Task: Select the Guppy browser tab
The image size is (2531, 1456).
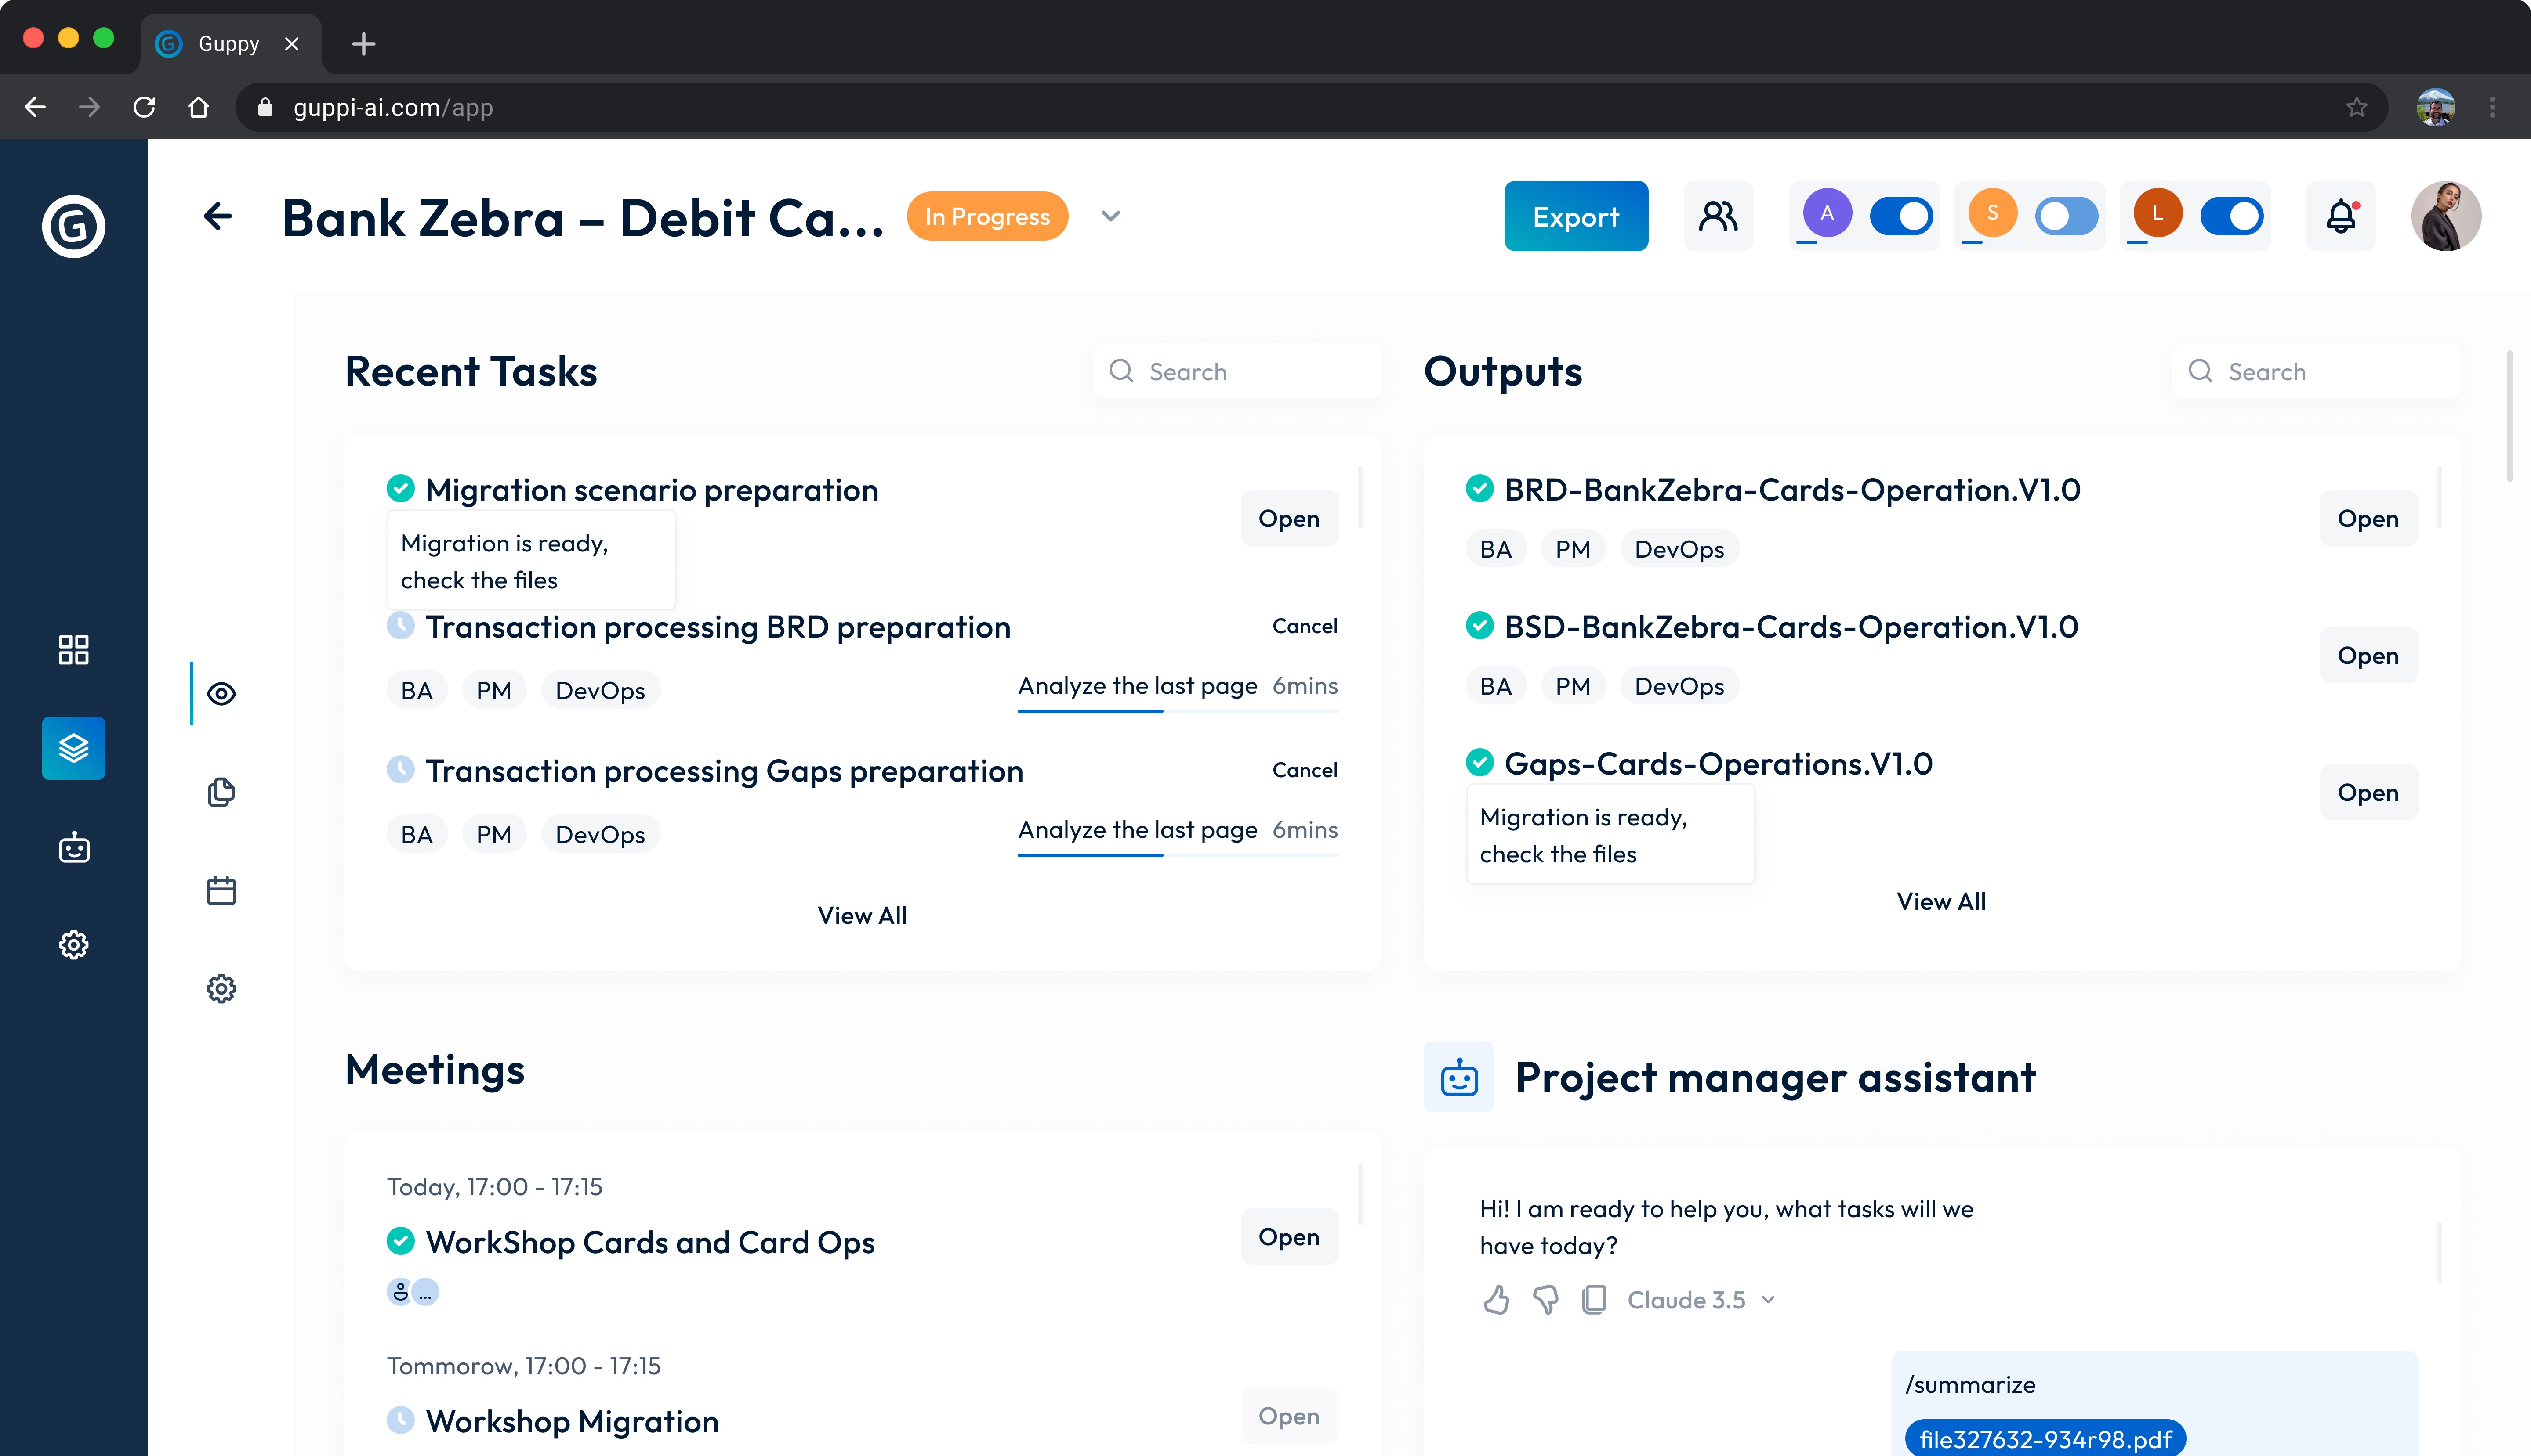Action: (x=229, y=44)
